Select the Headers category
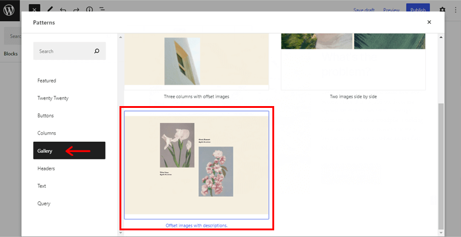Viewport: 461px width, 237px height. [x=46, y=169]
